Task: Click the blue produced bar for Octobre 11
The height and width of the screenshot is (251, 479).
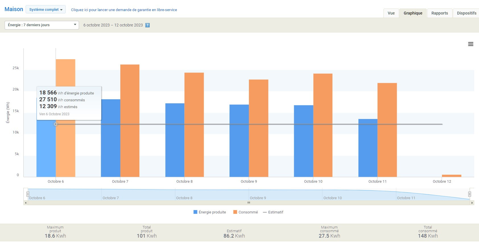Action: pos(367,148)
